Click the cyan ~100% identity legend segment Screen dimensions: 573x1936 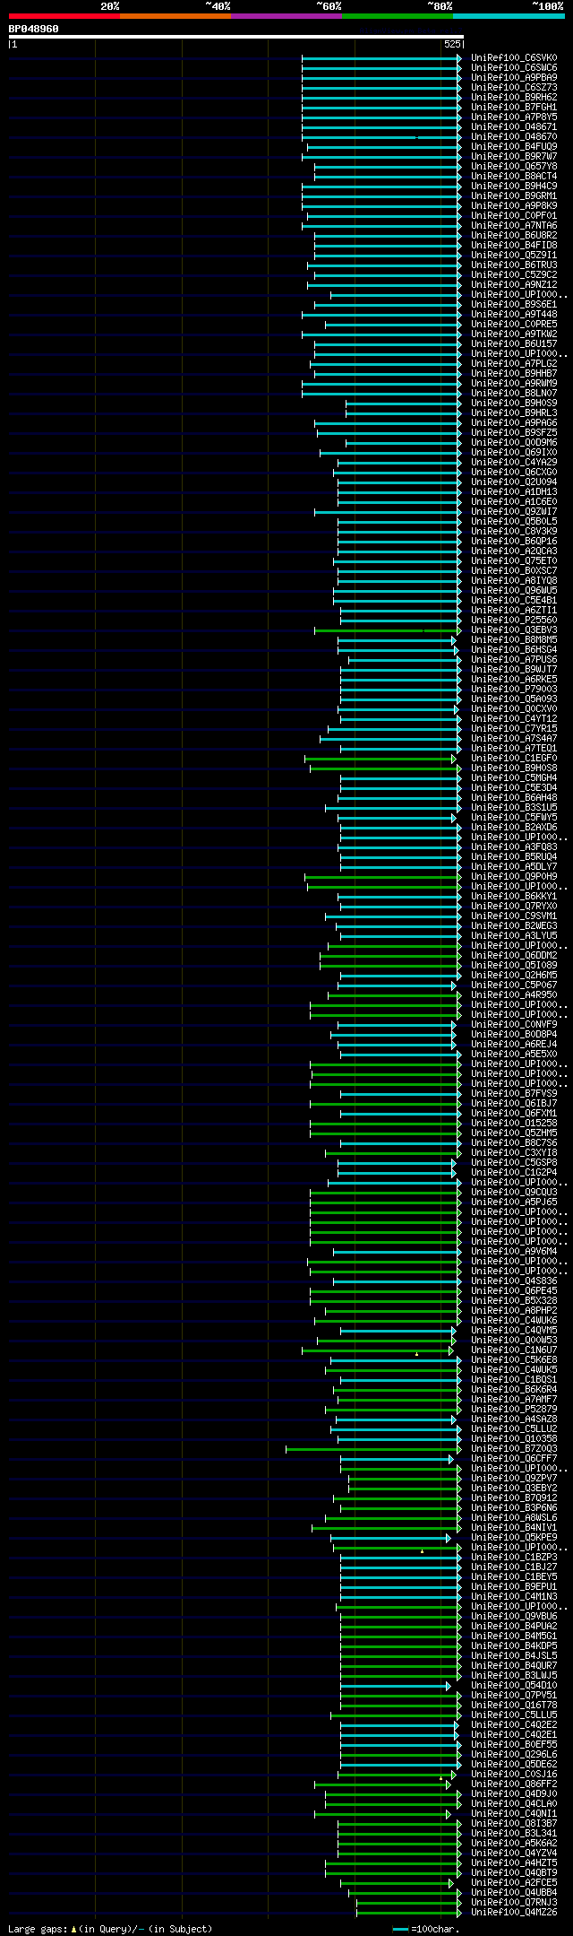click(x=509, y=16)
